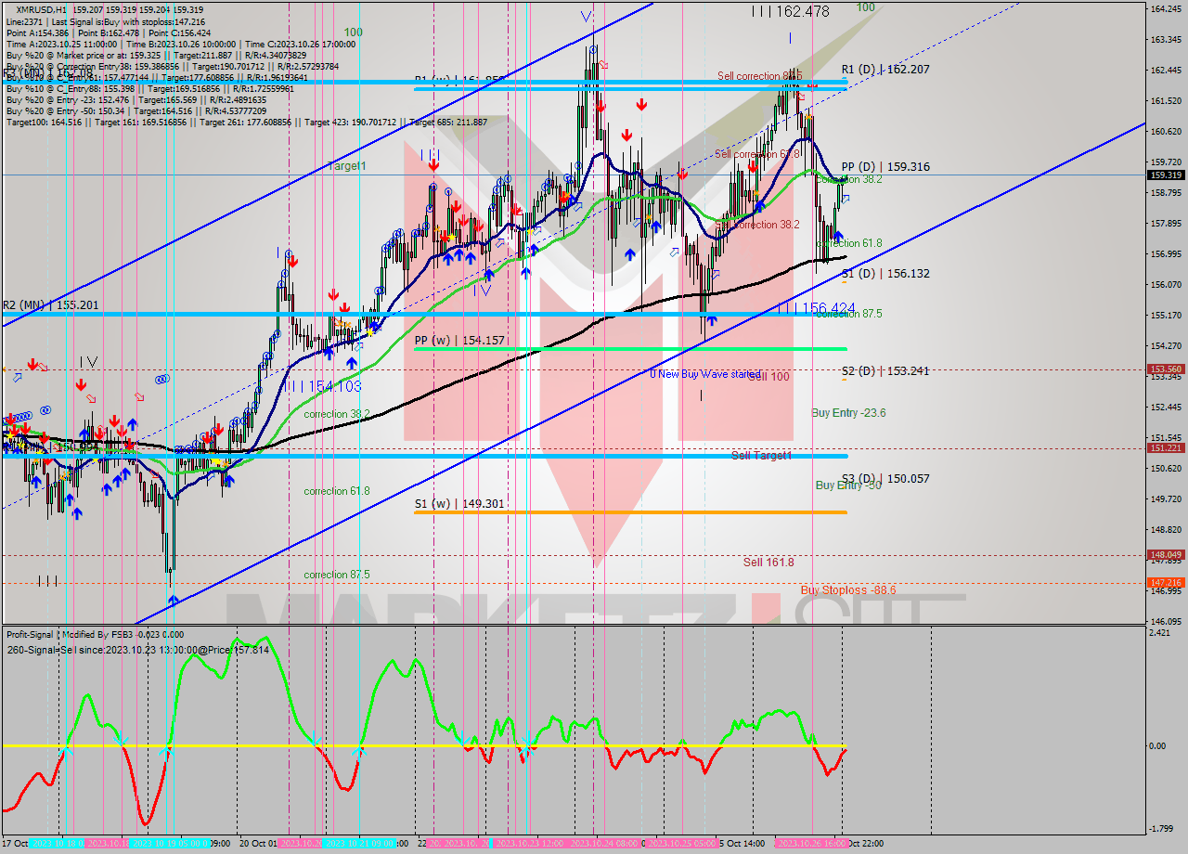Click the S1 (w) 149.301 label
Viewport: 1188px width, 854px height.
tap(459, 504)
